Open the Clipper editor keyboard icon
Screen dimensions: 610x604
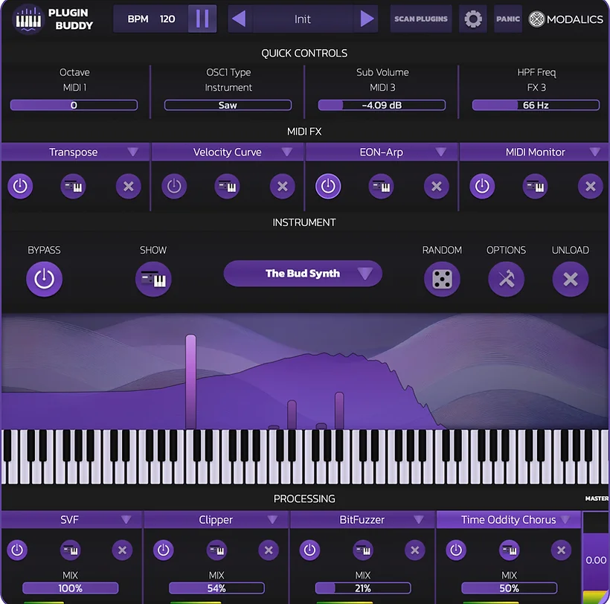click(x=216, y=550)
